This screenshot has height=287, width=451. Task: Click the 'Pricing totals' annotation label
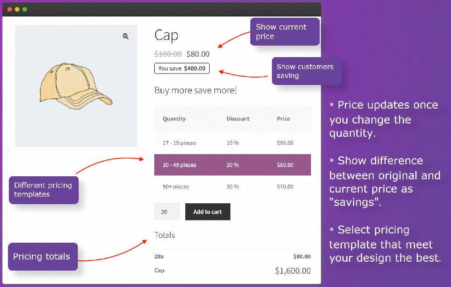point(42,256)
